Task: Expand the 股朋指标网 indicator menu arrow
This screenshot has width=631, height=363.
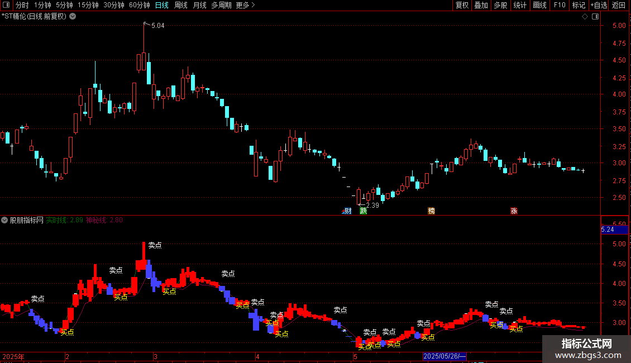Action: [x=4, y=220]
